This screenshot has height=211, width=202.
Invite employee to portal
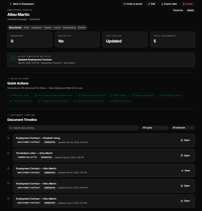[132, 4]
